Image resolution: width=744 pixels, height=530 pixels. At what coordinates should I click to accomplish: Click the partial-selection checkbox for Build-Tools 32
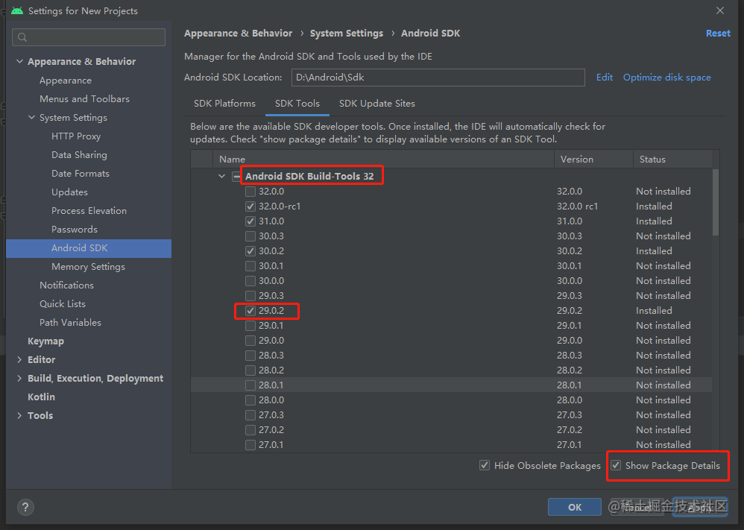pos(236,177)
